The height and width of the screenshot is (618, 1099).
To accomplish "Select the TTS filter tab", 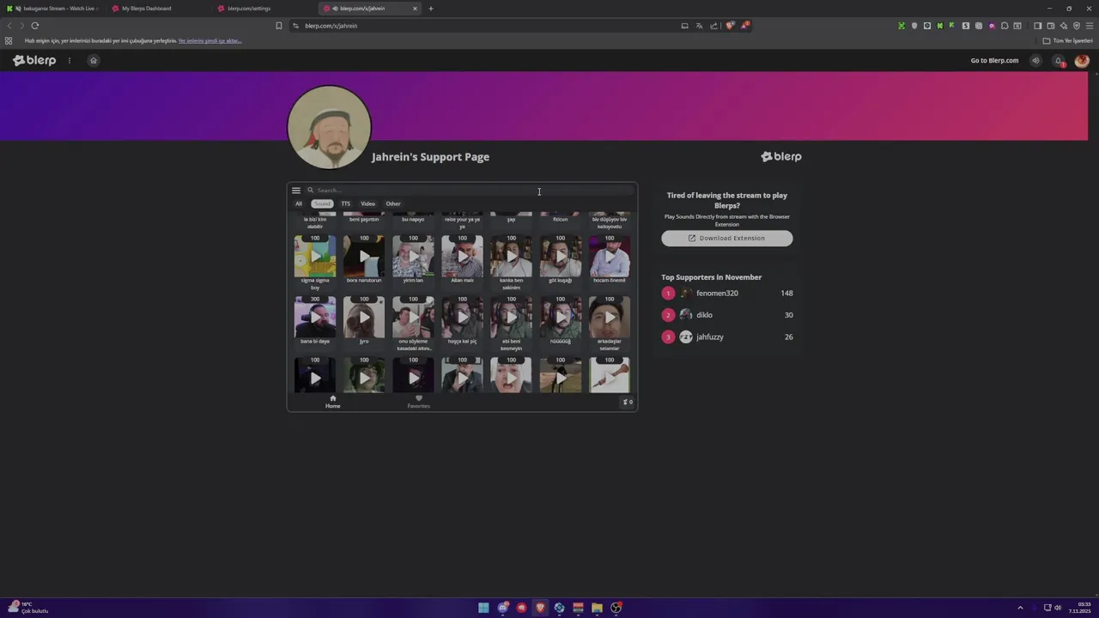I will coord(345,204).
